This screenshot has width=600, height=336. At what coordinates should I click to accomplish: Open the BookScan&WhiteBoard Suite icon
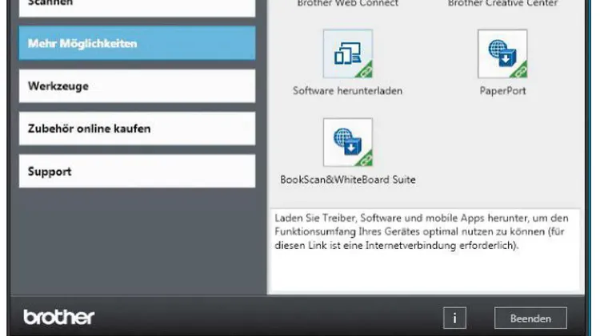(348, 142)
